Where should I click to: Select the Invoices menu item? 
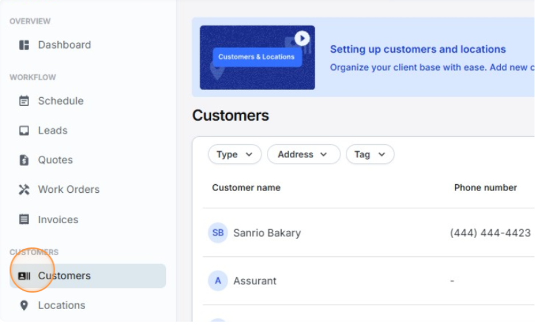click(58, 219)
